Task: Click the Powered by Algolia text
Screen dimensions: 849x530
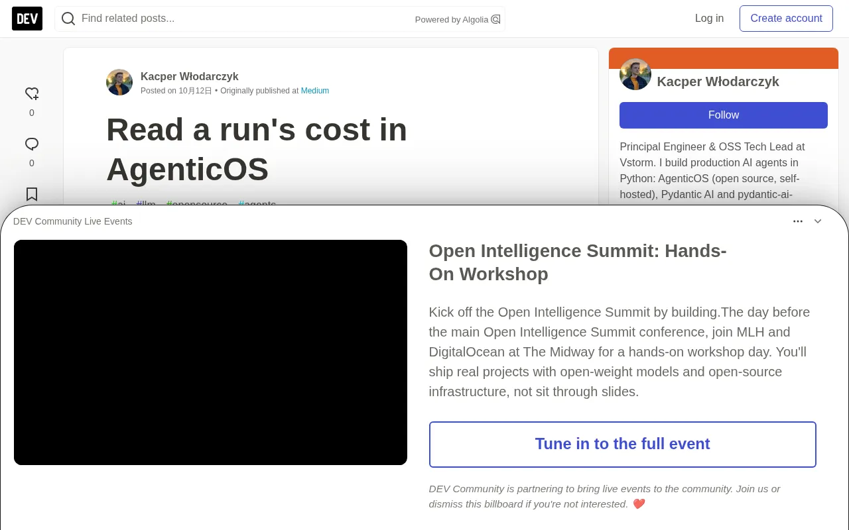Action: click(452, 20)
